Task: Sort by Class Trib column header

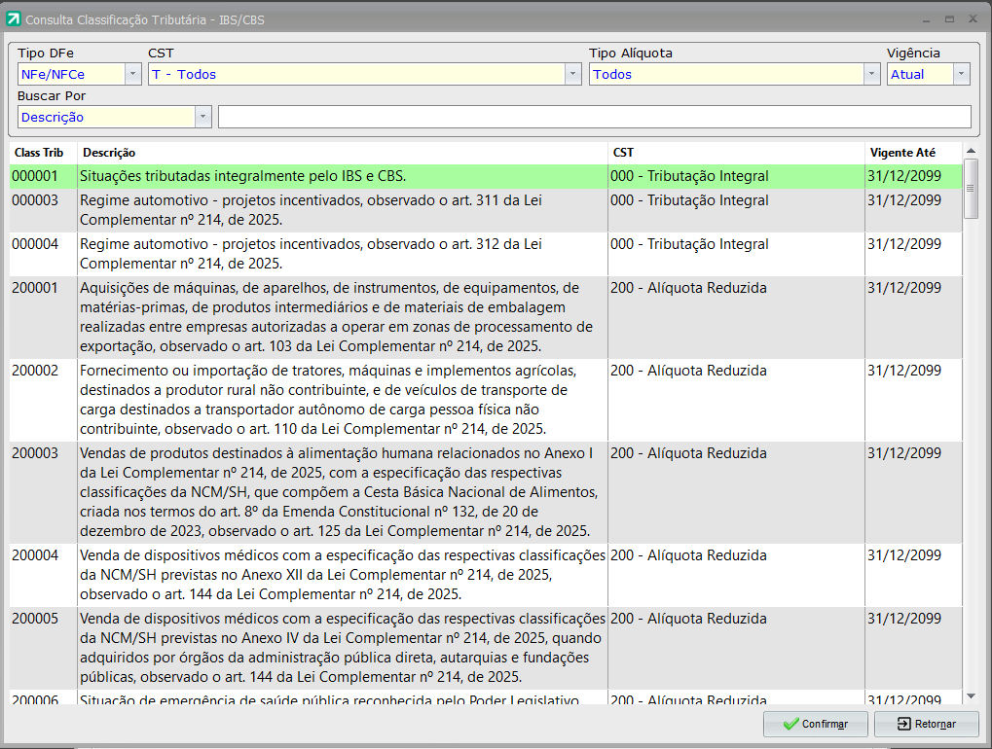Action: point(39,153)
